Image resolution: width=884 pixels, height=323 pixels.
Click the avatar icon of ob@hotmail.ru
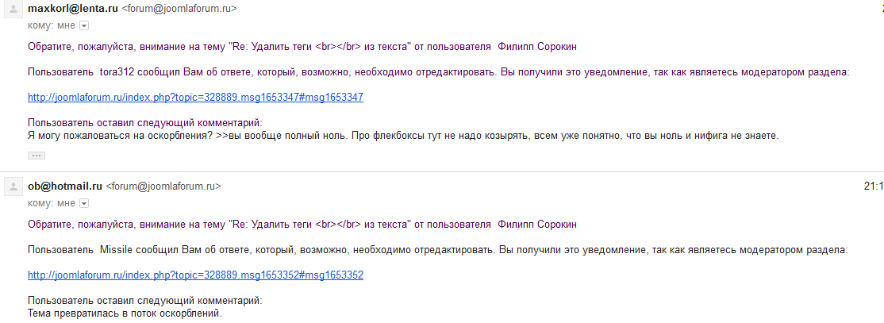[13, 187]
